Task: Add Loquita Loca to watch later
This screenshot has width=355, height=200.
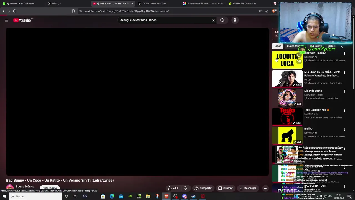Action: click(299, 55)
